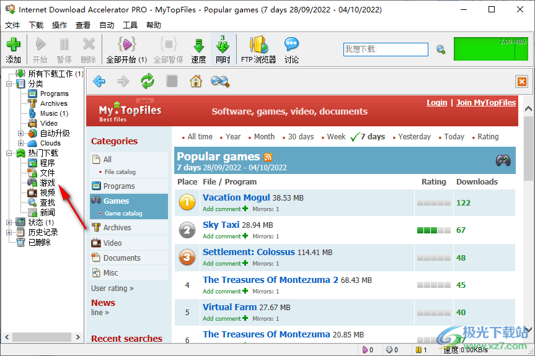Expand the 历史记录 tree node
535x356 pixels.
[9, 232]
